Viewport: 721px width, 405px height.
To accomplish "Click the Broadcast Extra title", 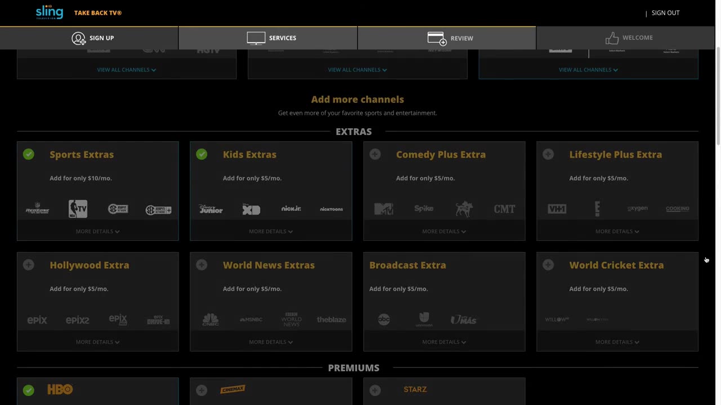I will pos(408,265).
